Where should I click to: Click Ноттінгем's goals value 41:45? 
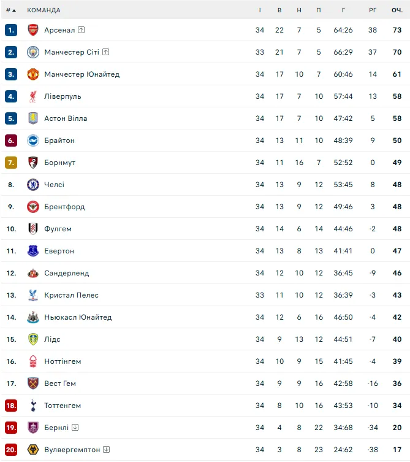coord(343,361)
